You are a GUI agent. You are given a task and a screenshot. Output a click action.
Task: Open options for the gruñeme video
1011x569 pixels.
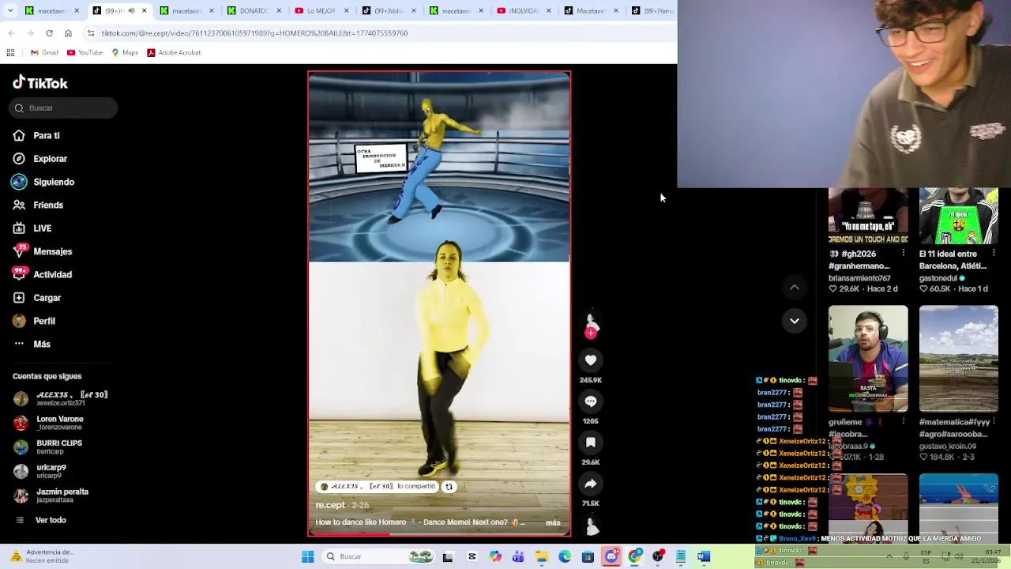pyautogui.click(x=904, y=422)
